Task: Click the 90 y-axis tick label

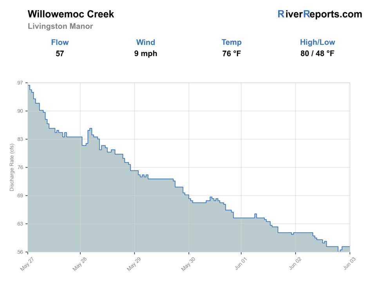Action: pos(20,111)
